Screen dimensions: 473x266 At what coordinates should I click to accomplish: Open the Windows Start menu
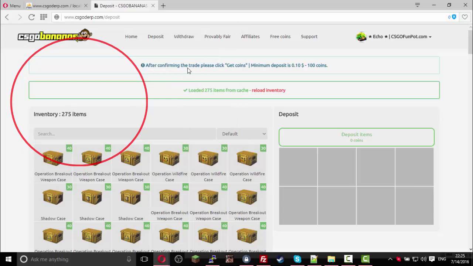(x=8, y=259)
